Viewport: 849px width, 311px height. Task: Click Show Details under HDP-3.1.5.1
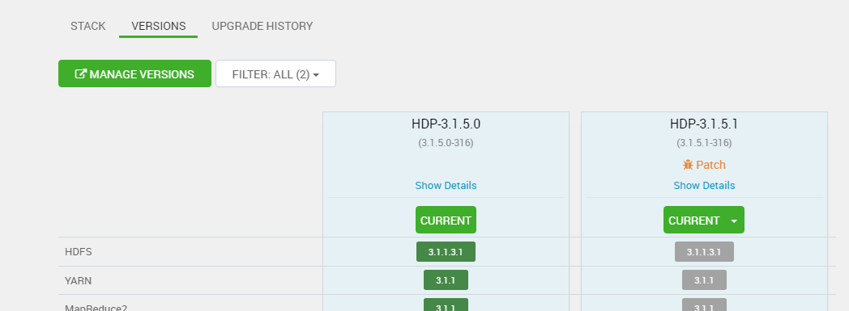pos(704,185)
